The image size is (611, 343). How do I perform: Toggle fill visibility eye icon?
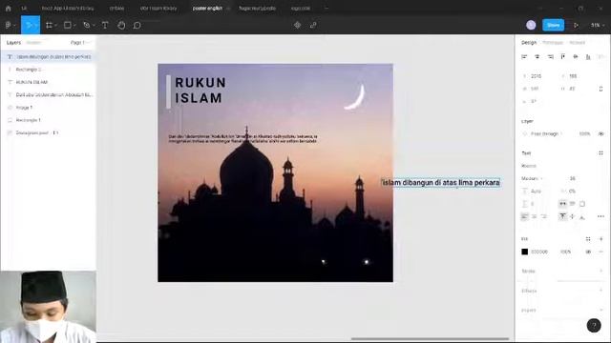tap(588, 252)
